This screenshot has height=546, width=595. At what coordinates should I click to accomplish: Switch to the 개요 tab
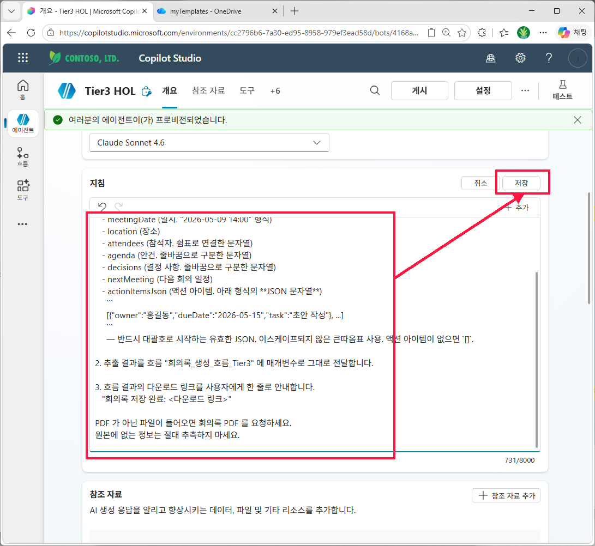(x=170, y=90)
